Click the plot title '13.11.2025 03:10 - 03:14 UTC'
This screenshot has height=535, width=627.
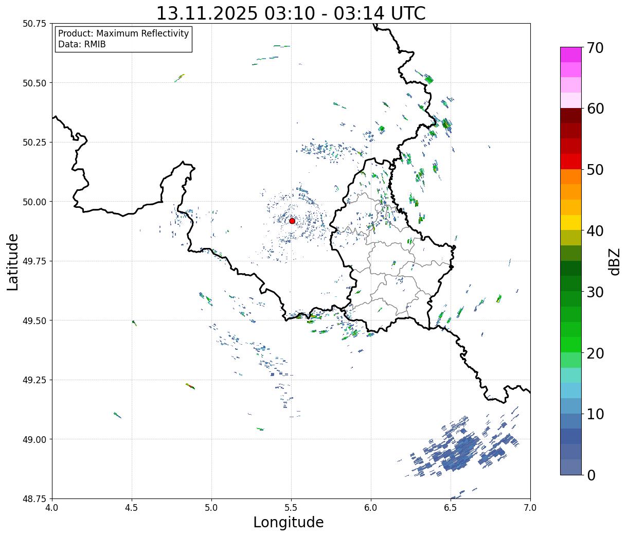tap(291, 13)
